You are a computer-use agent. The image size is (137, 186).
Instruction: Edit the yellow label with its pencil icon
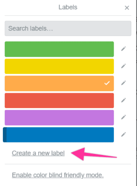(x=124, y=66)
